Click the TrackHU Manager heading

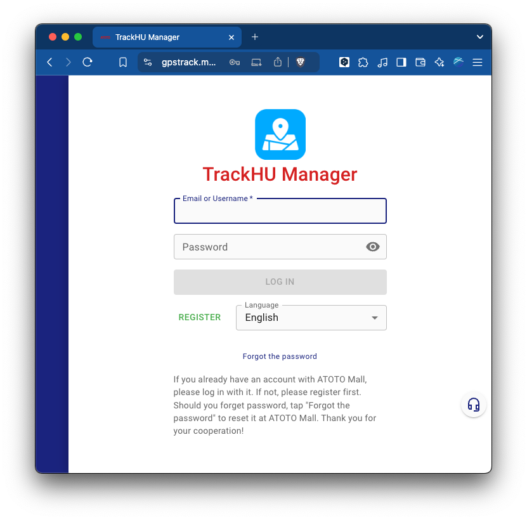[x=280, y=174]
